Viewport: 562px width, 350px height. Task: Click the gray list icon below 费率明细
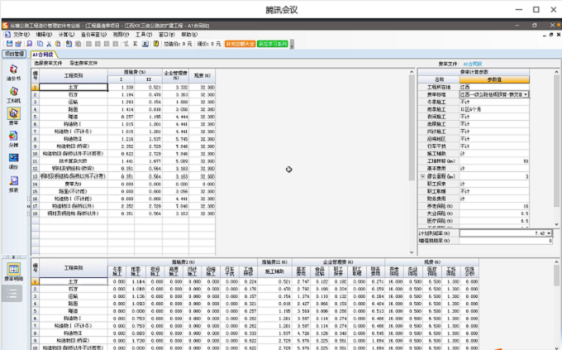pos(12,294)
